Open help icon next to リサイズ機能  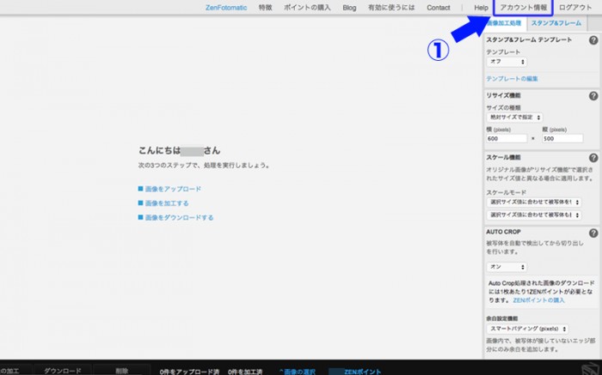point(593,95)
